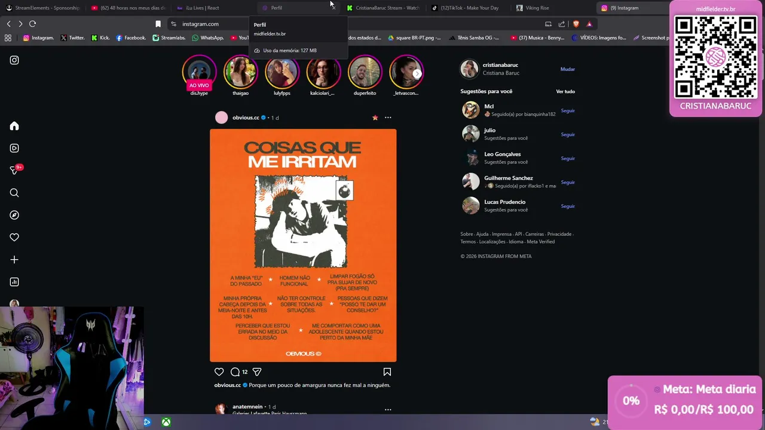
Task: Open the anatemnein profile from post header
Action: (247, 407)
